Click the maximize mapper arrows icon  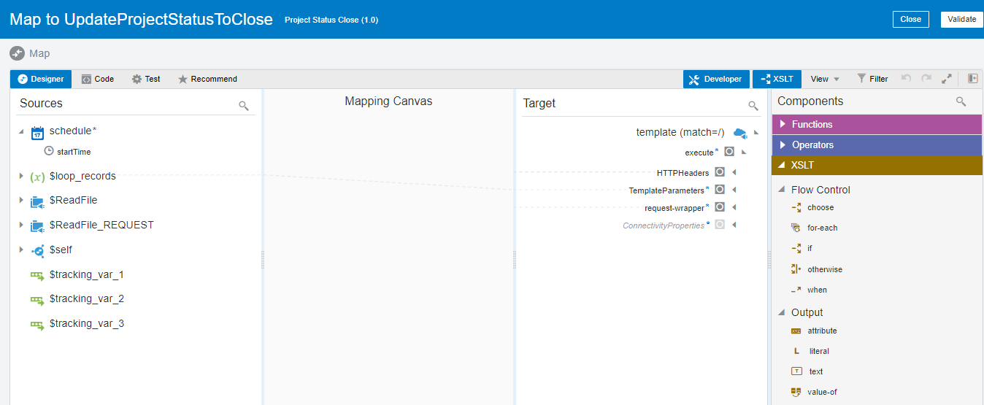coord(947,79)
